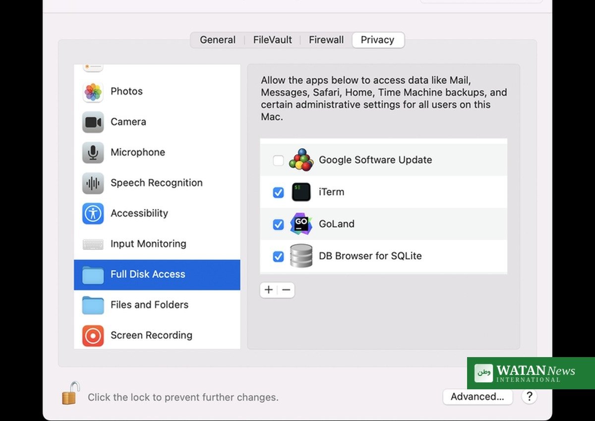
Task: Select the Input Monitoring label
Action: tap(148, 244)
